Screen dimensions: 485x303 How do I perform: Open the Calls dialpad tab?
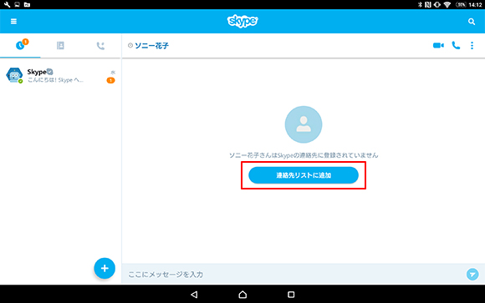pos(100,46)
